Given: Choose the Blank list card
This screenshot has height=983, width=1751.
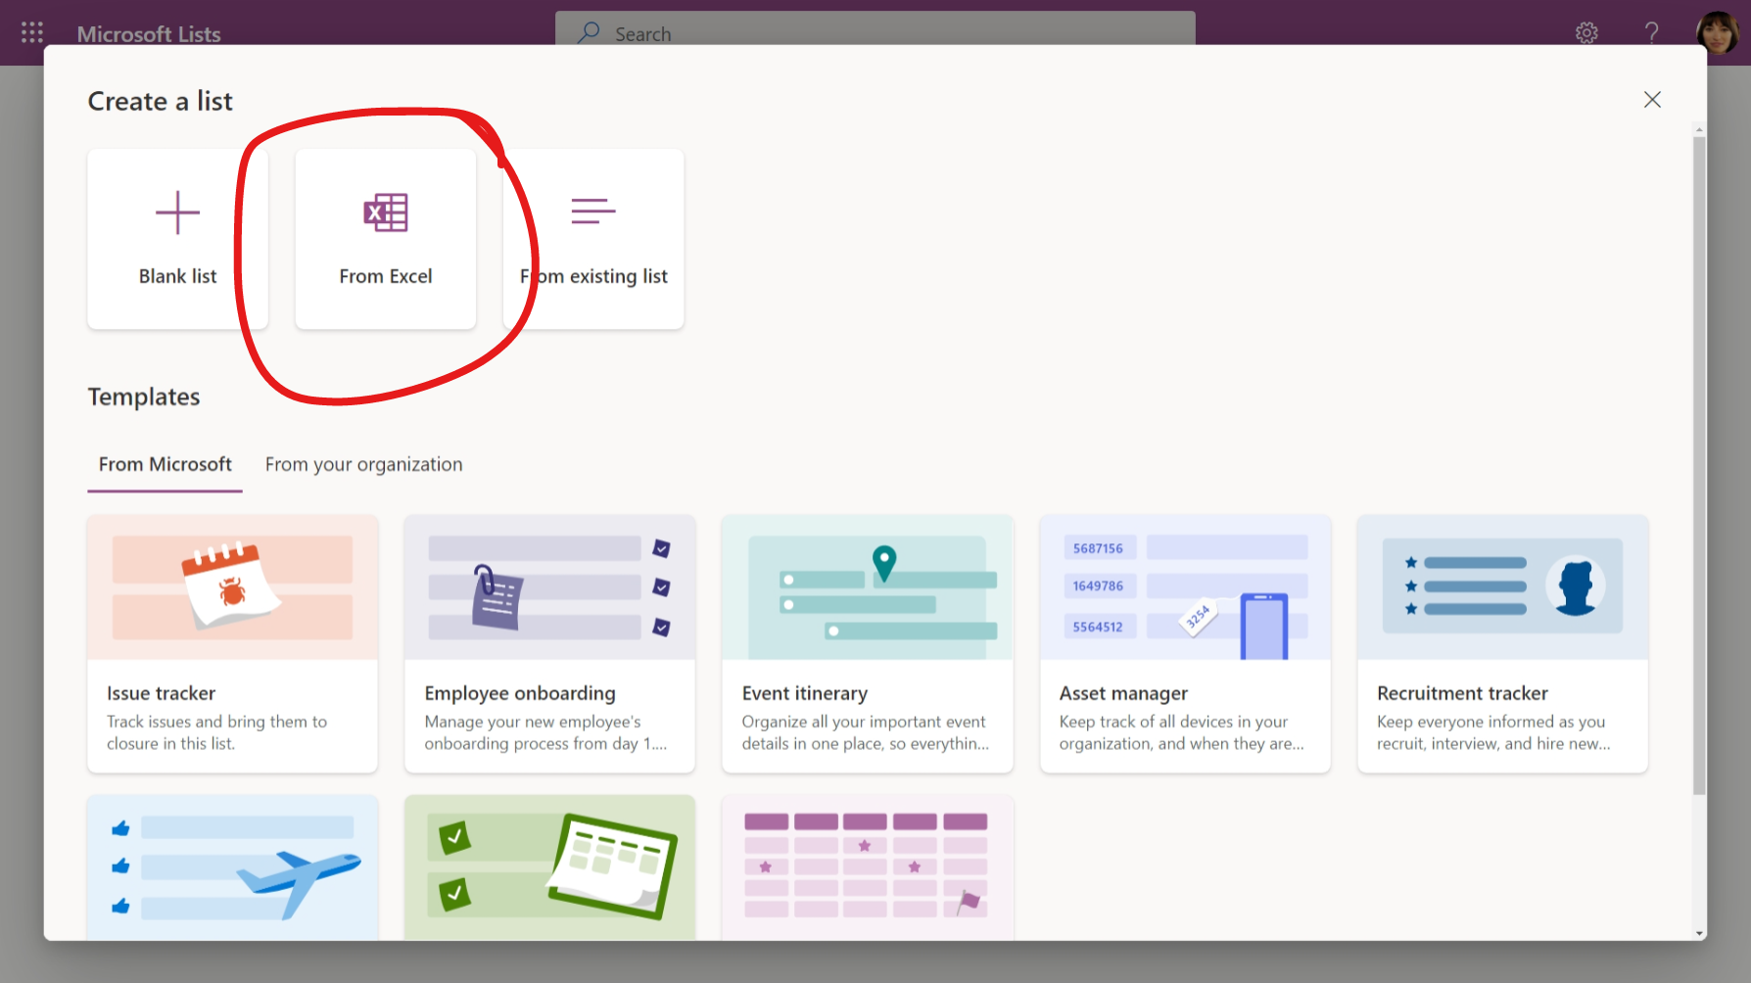Looking at the screenshot, I should pos(177,239).
